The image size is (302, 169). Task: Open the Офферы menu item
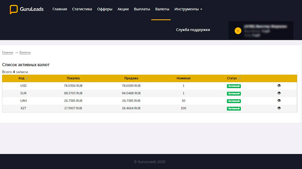point(105,9)
